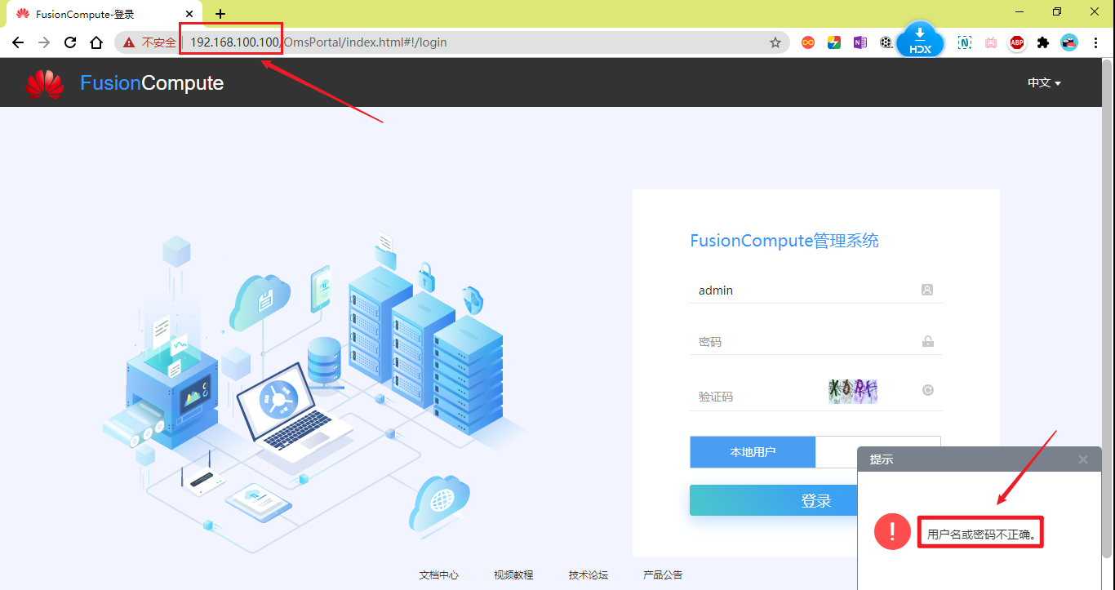
Task: Bookmark this page with star icon
Action: [x=775, y=42]
